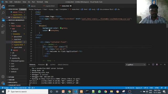Click the green color swatch in CSS
Viewport: 168px width, 94px height.
61,28
